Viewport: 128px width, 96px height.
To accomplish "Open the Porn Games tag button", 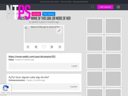I will coord(49,14).
